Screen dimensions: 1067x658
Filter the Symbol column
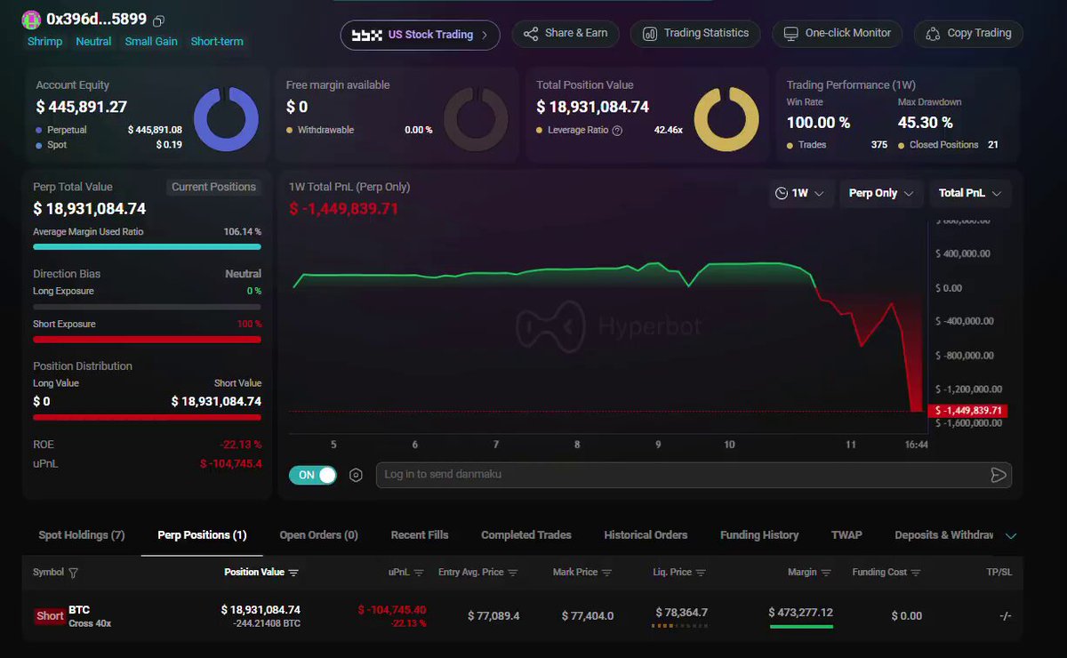[73, 573]
